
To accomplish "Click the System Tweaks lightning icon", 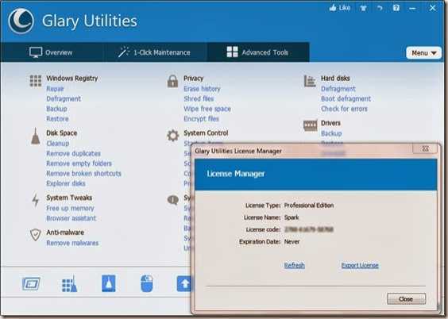I will (x=36, y=200).
